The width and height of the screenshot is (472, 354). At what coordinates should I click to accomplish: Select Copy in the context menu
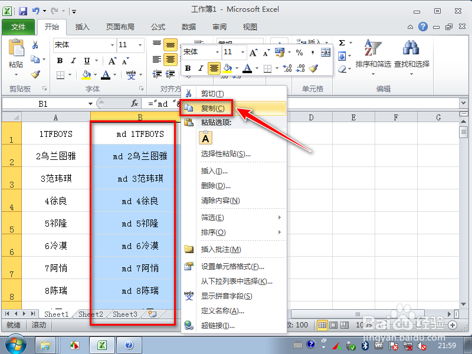point(233,109)
